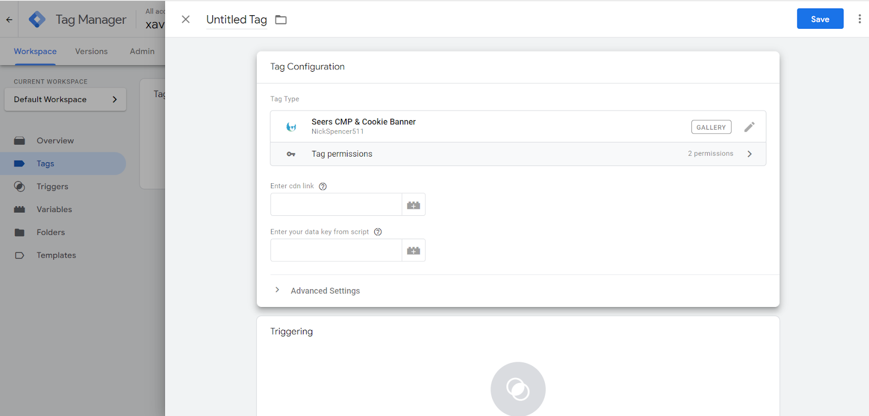This screenshot has width=869, height=416.
Task: Click the Folders sidebar icon
Action: [x=20, y=232]
